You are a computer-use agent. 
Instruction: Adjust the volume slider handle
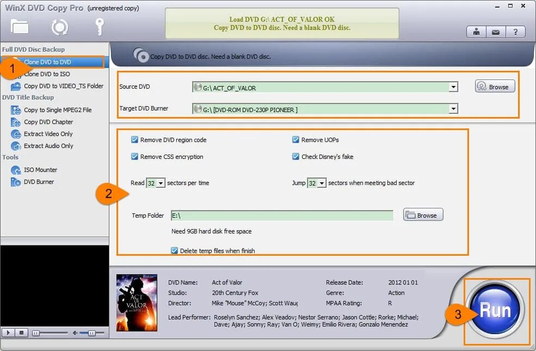[91, 333]
